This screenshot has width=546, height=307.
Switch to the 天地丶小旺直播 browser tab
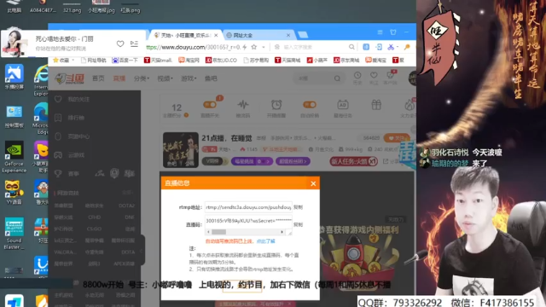tap(186, 35)
